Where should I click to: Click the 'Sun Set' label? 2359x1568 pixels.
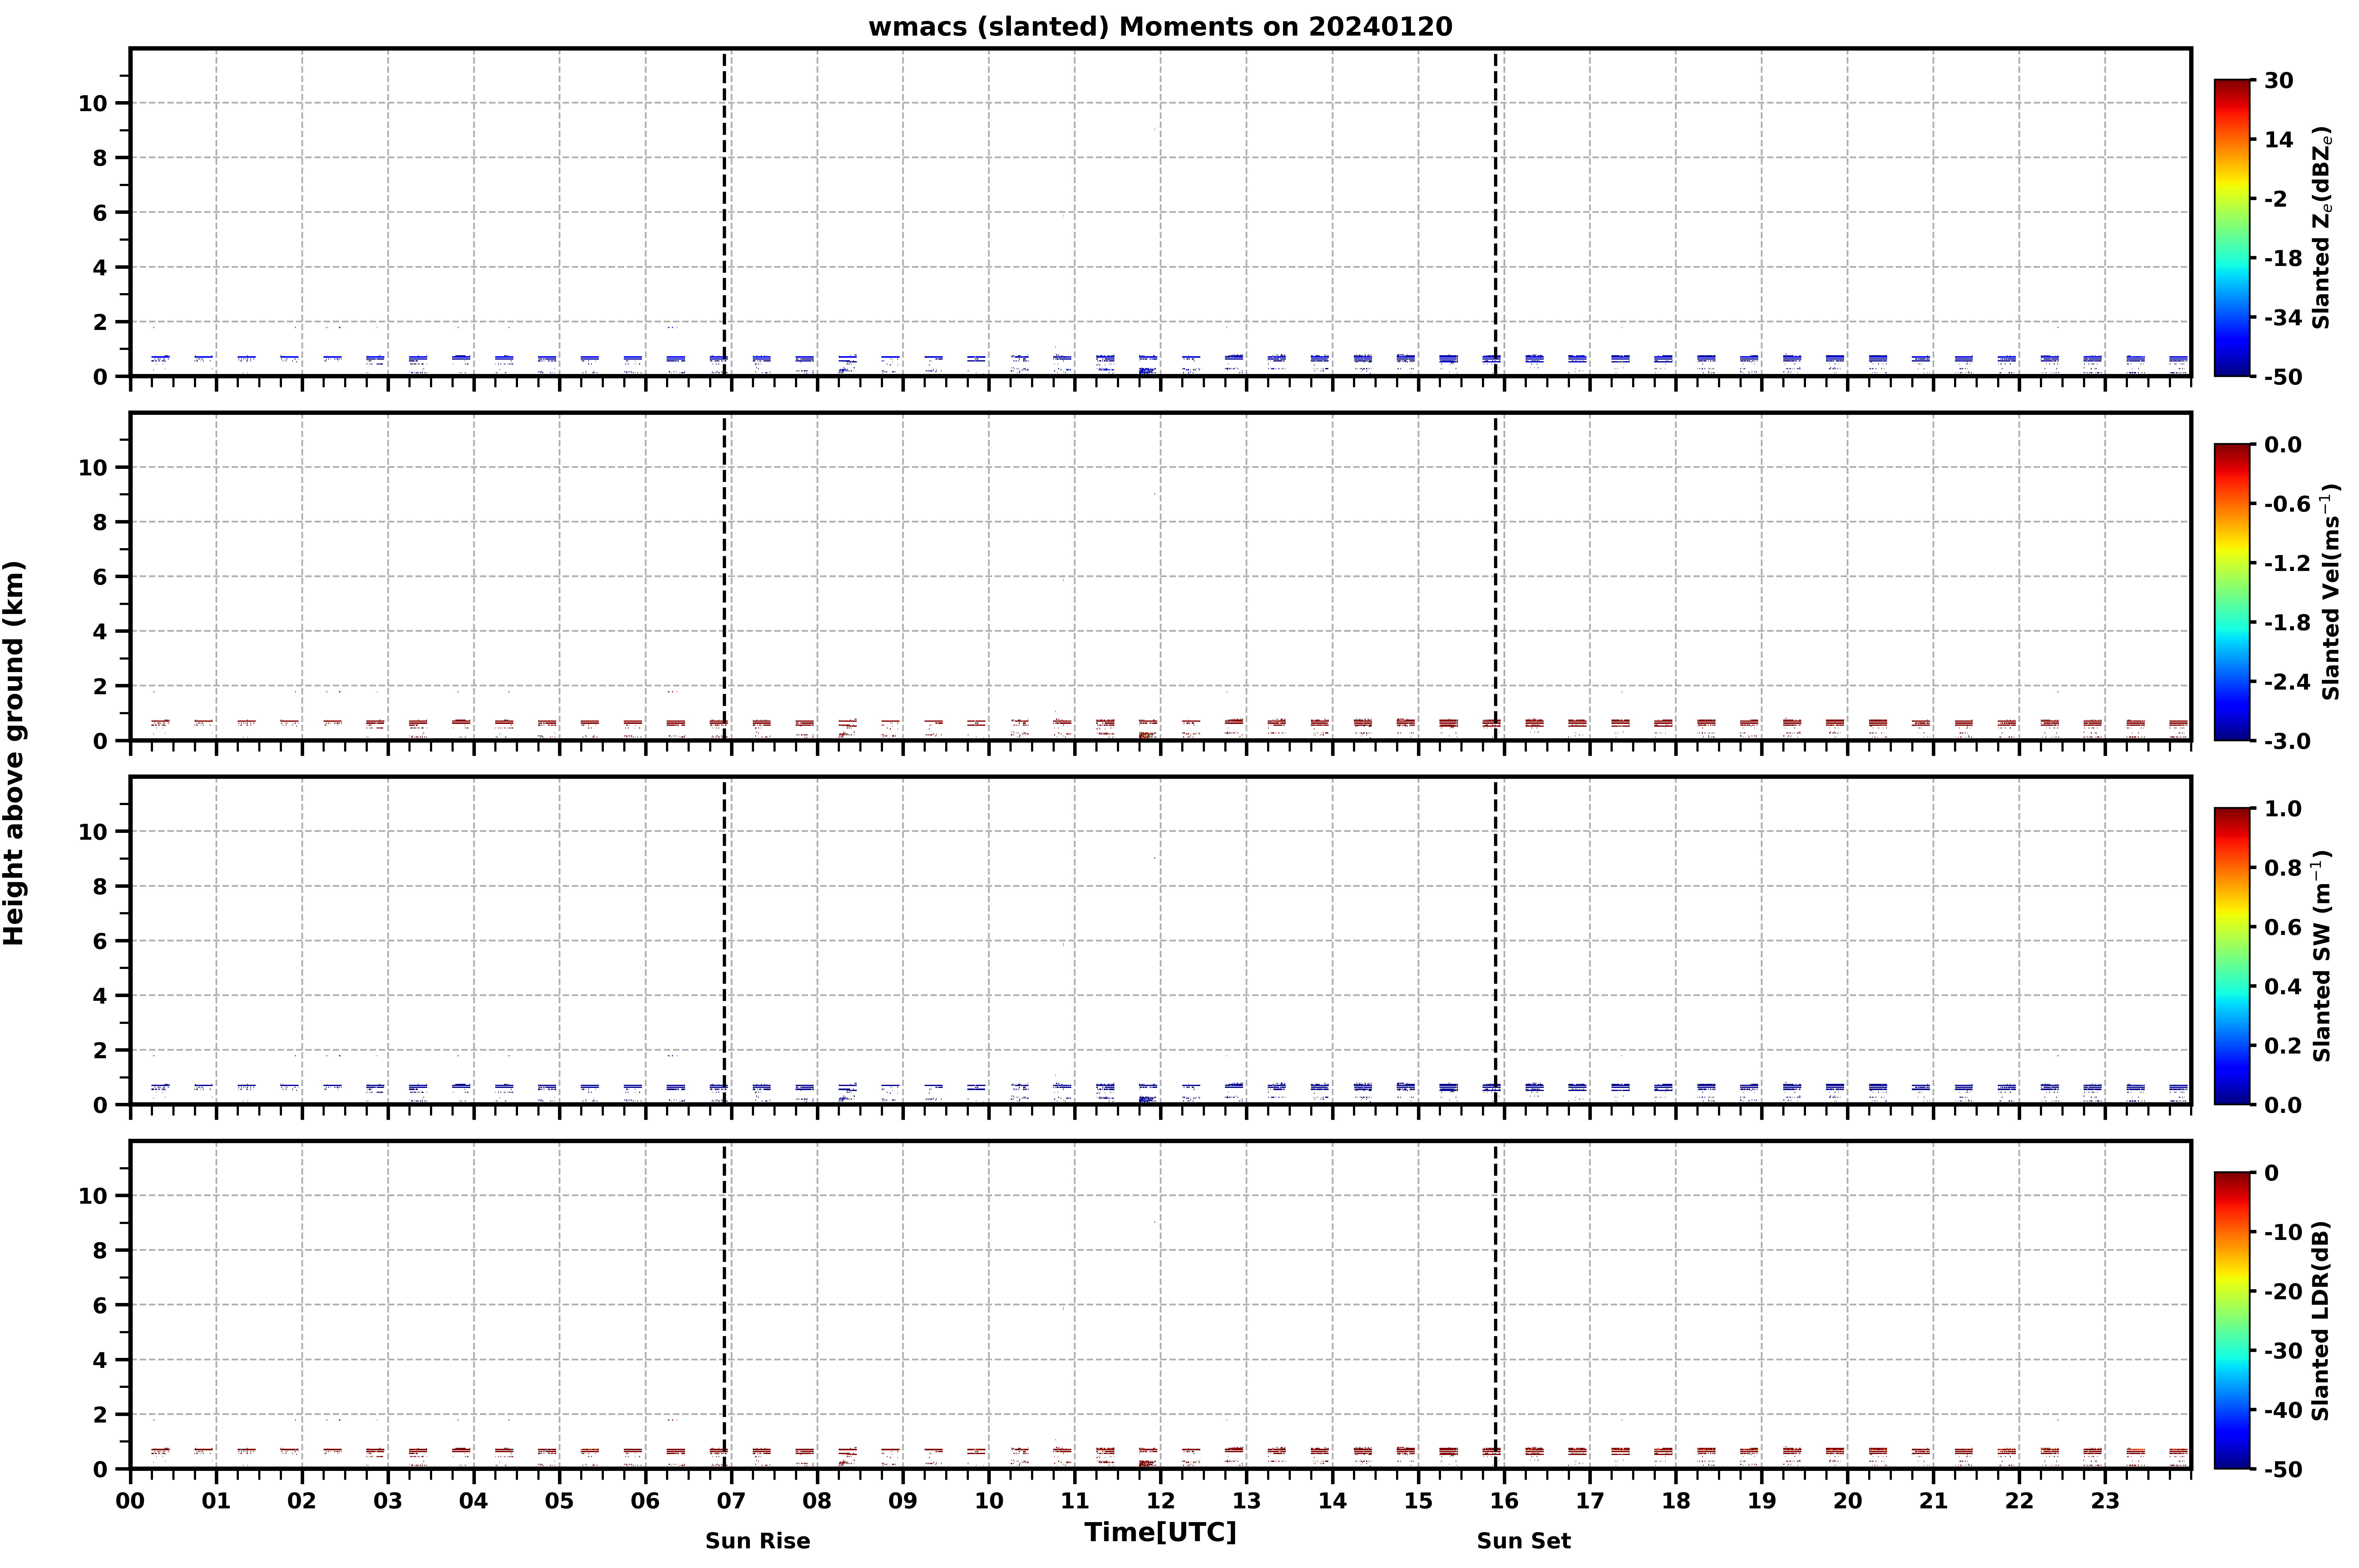click(x=1523, y=1541)
